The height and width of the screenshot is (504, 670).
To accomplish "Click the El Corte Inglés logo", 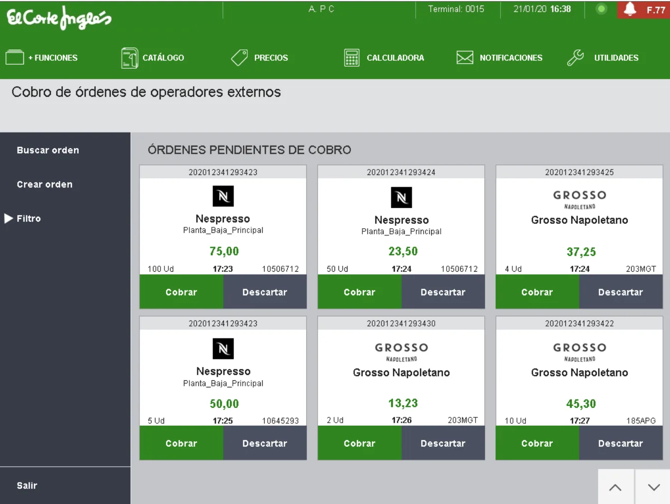I will pos(59,18).
